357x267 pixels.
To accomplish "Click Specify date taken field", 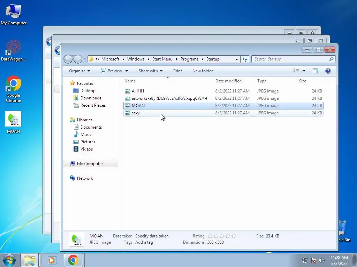I will 152,236.
